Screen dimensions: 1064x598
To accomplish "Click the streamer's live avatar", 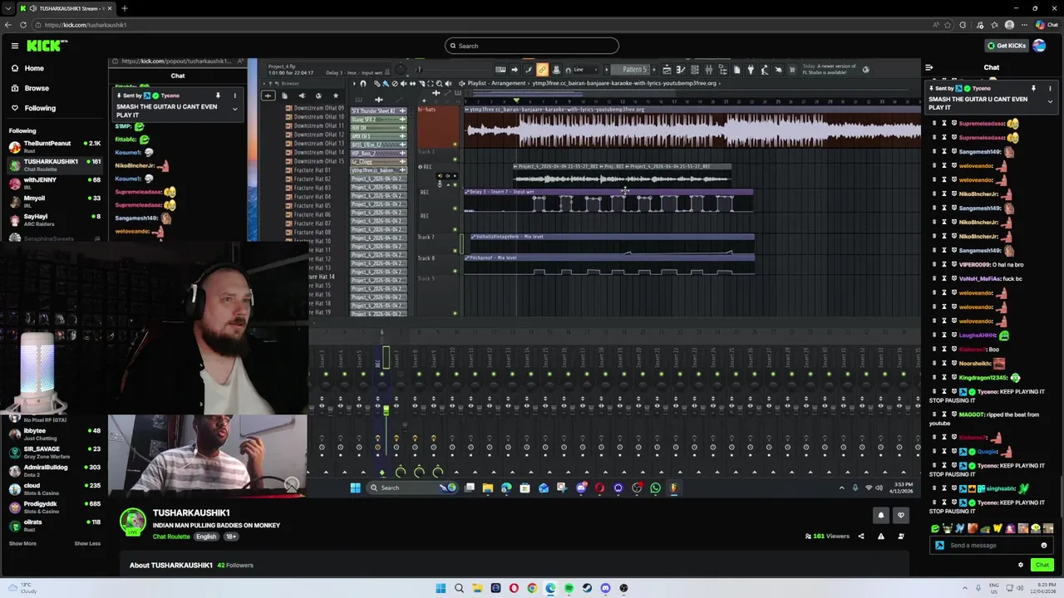I will pos(133,522).
